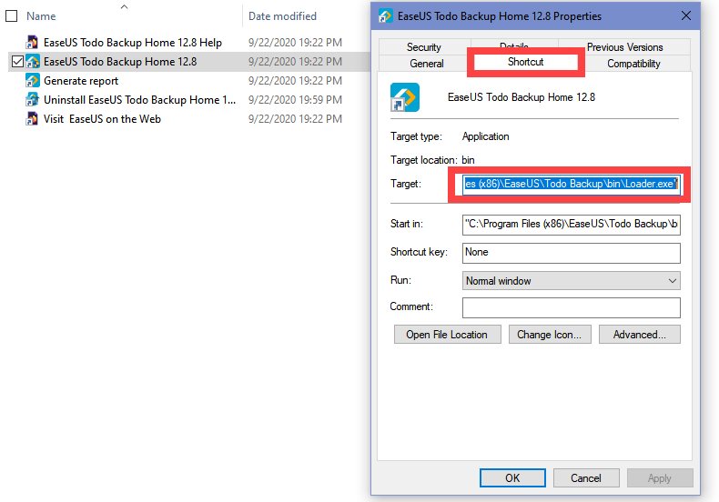Sort files by the Name column header
Image resolution: width=719 pixels, height=502 pixels.
tap(41, 16)
